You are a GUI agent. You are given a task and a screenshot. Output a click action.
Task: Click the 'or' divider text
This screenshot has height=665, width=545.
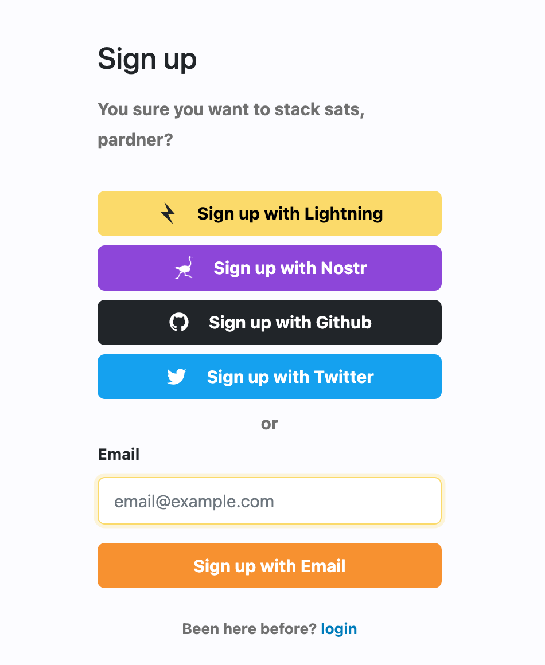270,424
